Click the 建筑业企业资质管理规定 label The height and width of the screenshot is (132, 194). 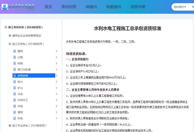click(27, 36)
